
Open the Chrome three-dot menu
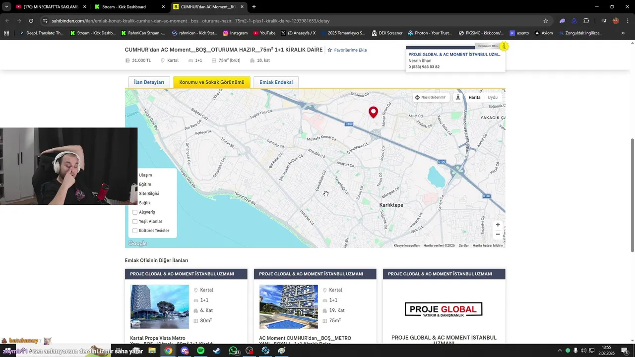628,21
